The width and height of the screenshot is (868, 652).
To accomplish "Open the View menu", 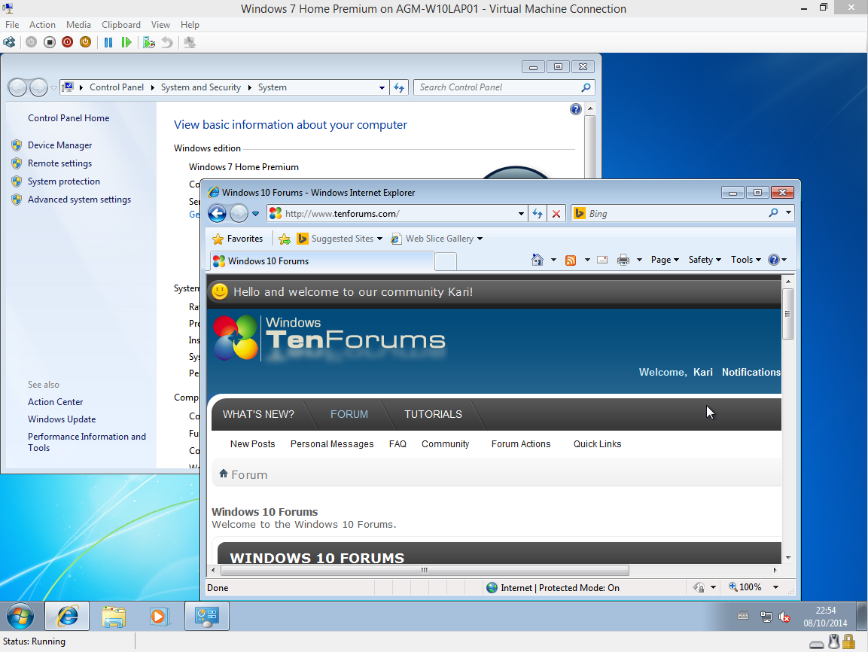I will (x=160, y=24).
